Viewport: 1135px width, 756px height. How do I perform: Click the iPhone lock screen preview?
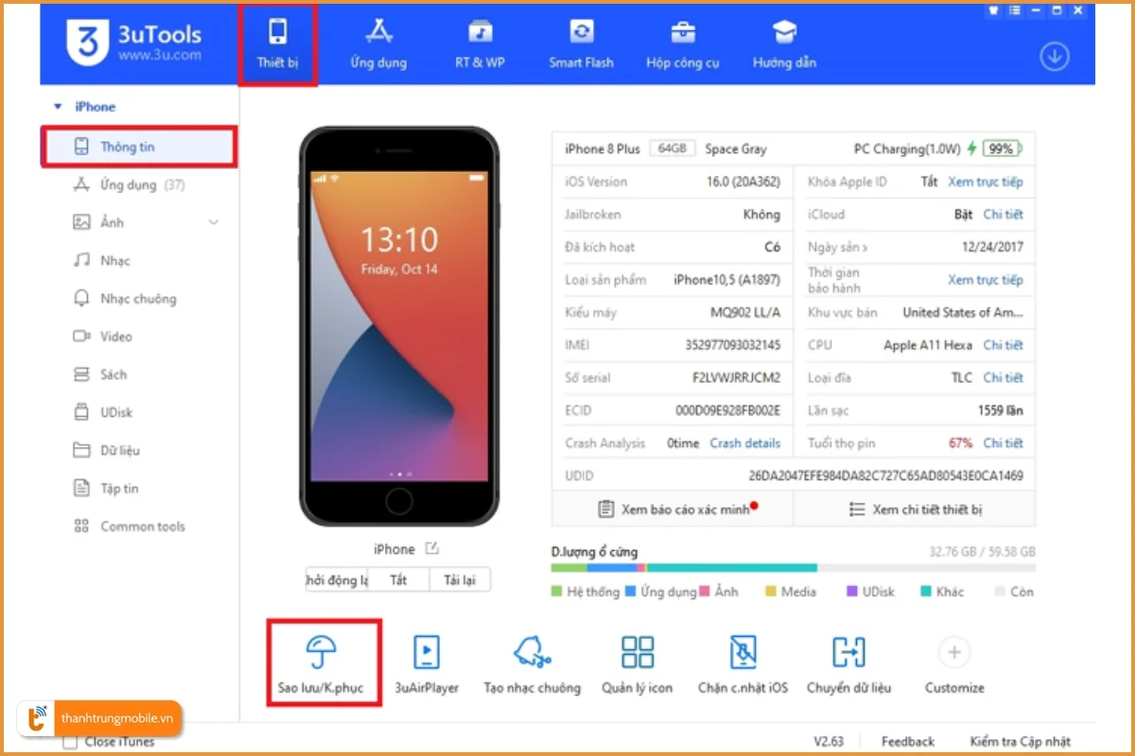pyautogui.click(x=398, y=321)
